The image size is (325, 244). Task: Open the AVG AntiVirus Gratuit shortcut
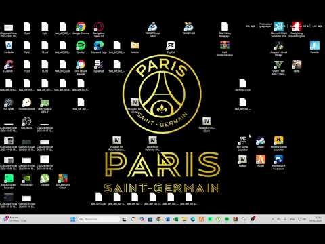63,181
